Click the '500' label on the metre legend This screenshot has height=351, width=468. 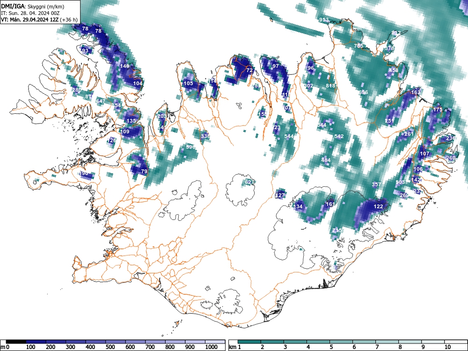coord(110,347)
